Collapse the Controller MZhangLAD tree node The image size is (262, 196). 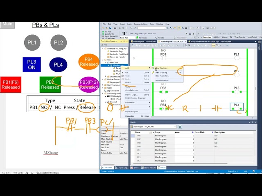pyautogui.click(x=103, y=49)
